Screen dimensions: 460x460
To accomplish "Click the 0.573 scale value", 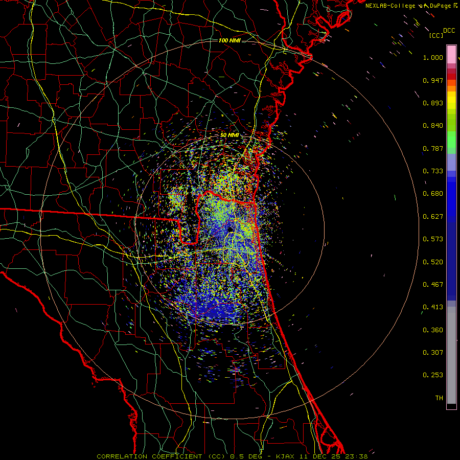I will 433,239.
